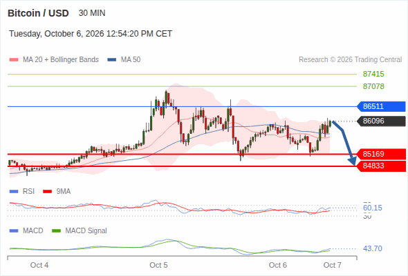
Task: Click the 87078 resistance level label
Action: coord(373,86)
